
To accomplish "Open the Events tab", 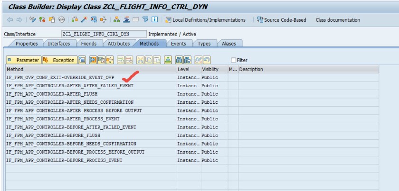I will pyautogui.click(x=179, y=44).
